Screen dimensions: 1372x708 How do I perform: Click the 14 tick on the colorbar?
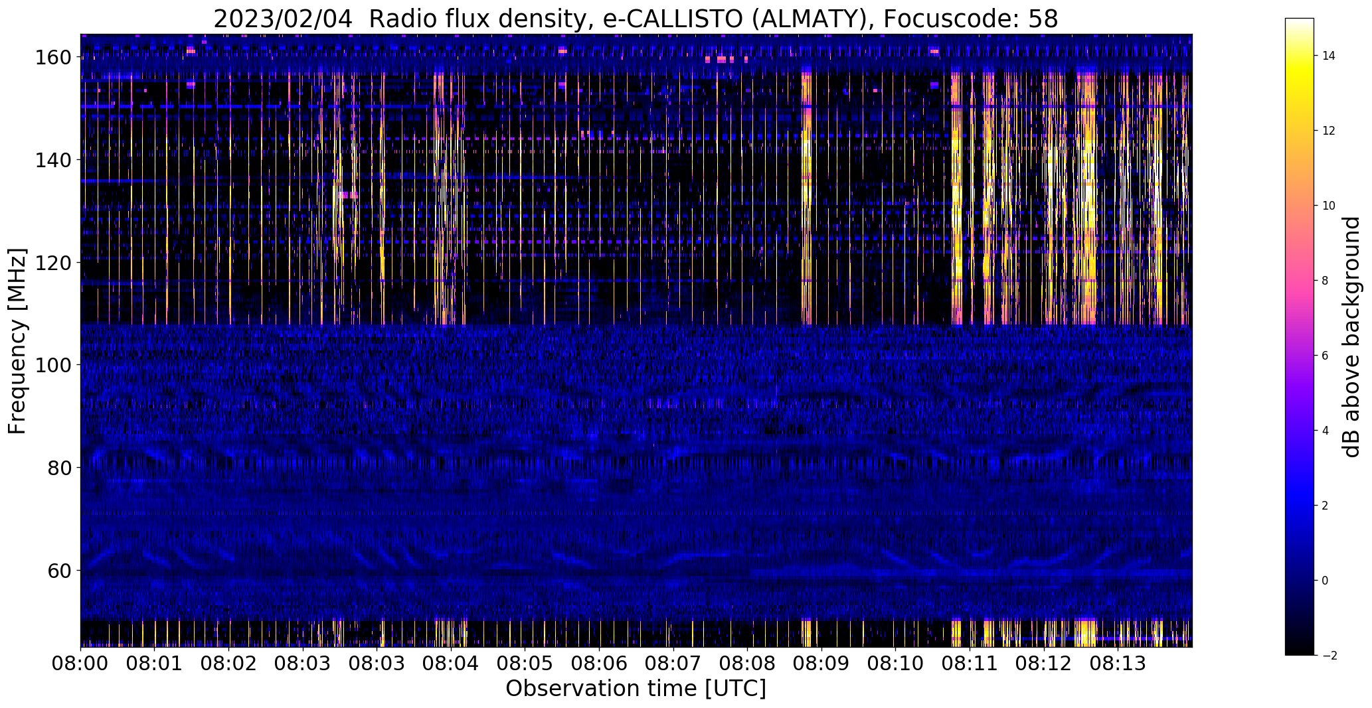pyautogui.click(x=1329, y=56)
